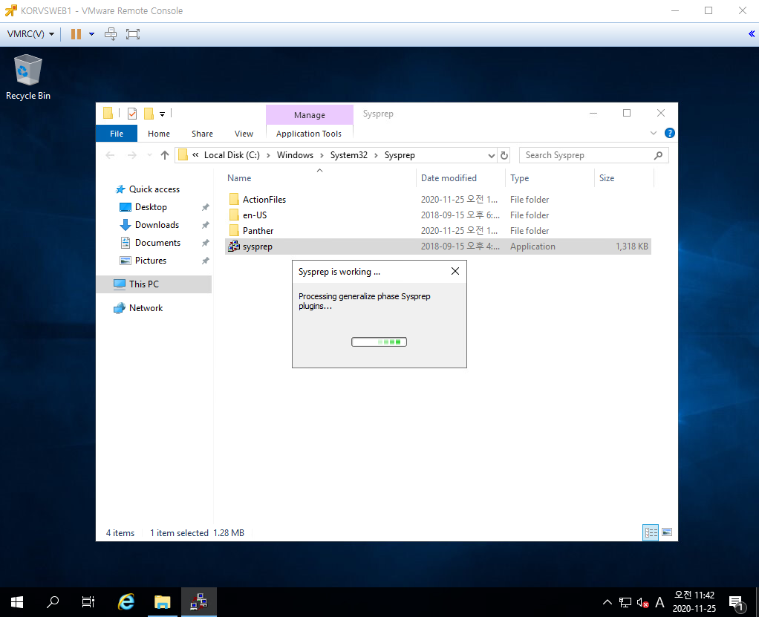The image size is (759, 617).
Task: Open the Action Center notifications icon
Action: pyautogui.click(x=737, y=603)
